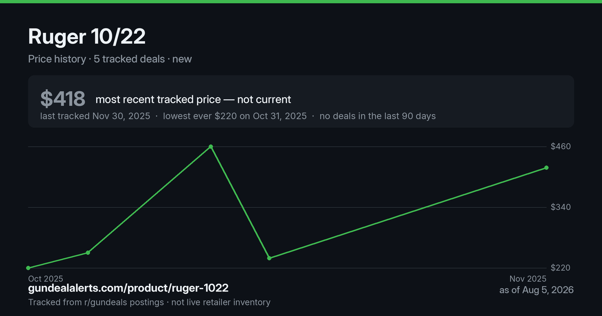Click the second data point on the line
This screenshot has width=602, height=316.
click(x=88, y=252)
